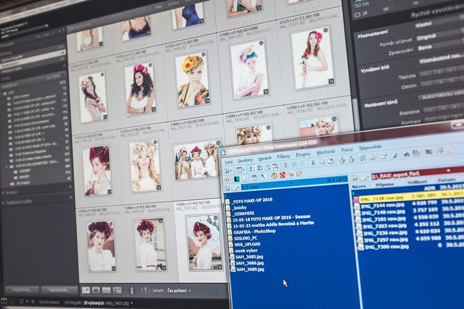Click the folder icon next to SDILENO_PC
This screenshot has height=309, width=464.
tap(231, 238)
